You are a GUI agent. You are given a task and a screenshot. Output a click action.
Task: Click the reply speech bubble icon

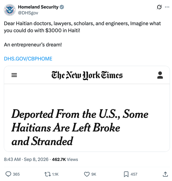tap(8, 174)
